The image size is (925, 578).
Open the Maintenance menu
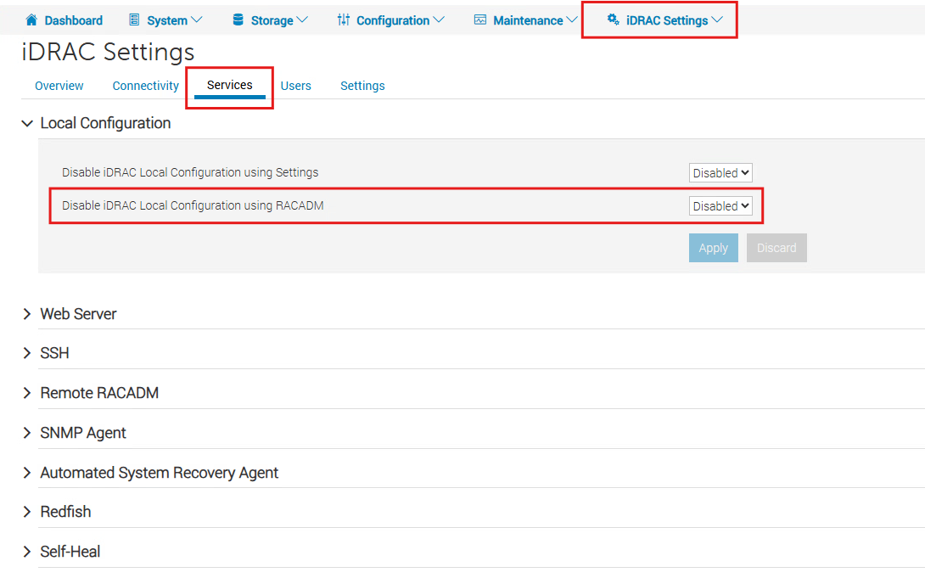pos(526,20)
